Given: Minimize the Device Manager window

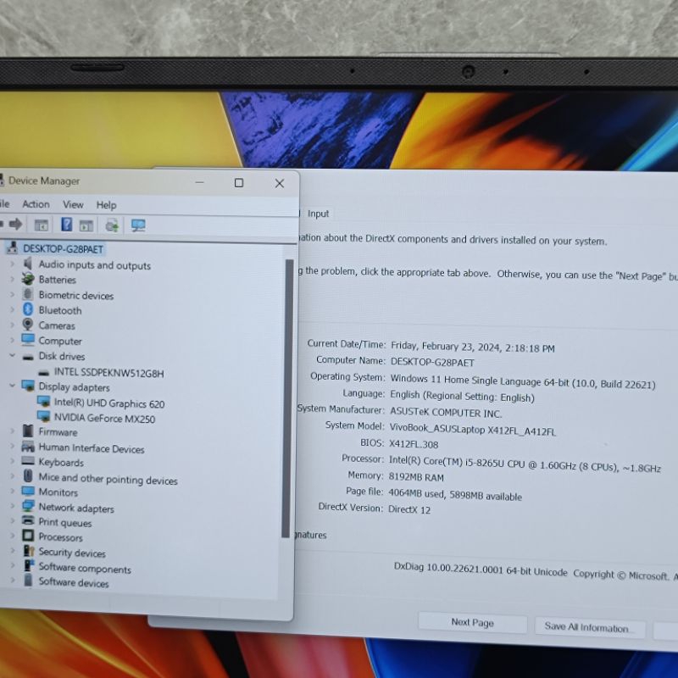Looking at the screenshot, I should [x=199, y=182].
